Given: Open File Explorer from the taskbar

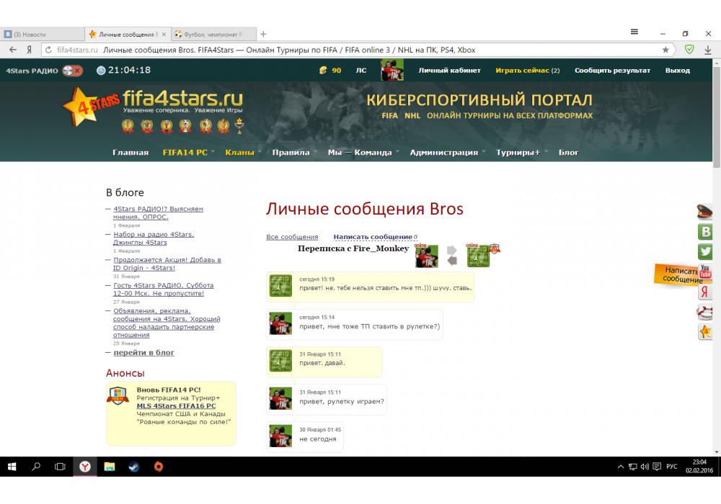Looking at the screenshot, I should coord(110,467).
